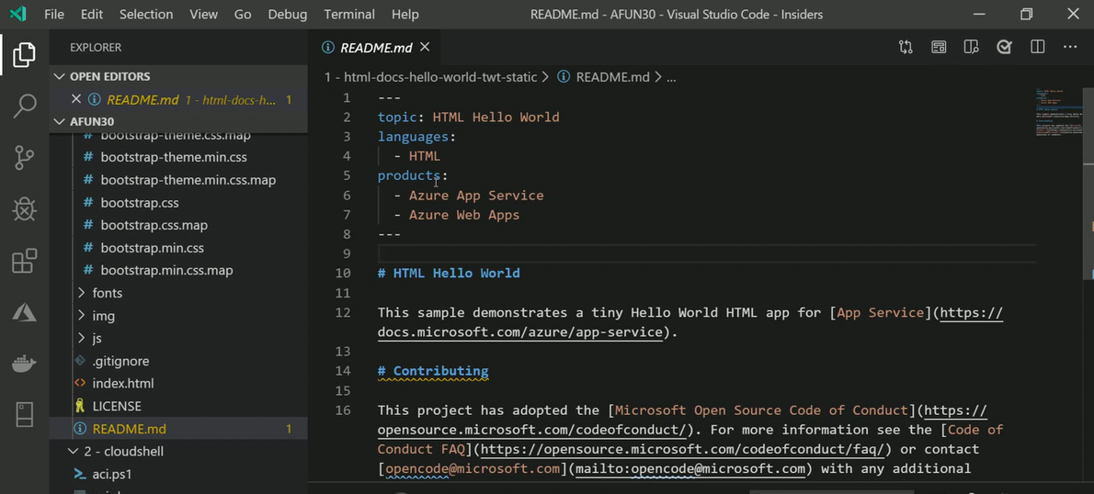Open the editor More Actions ellipsis

click(x=1070, y=47)
